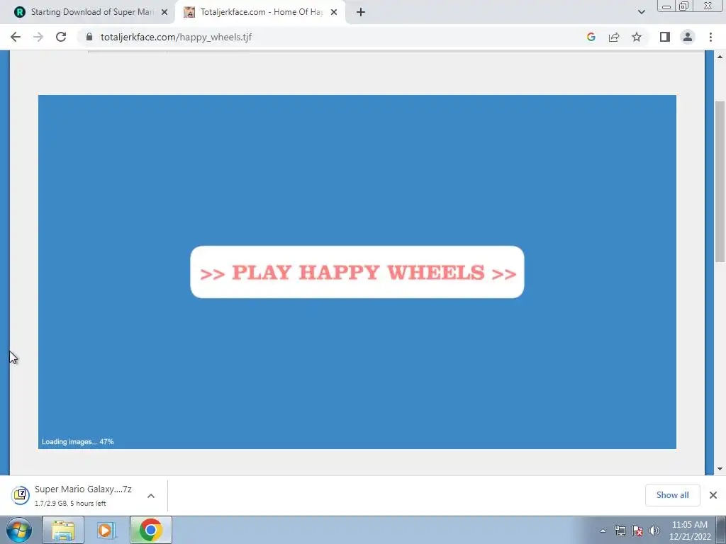Open Windows Explorer from taskbar
This screenshot has width=726, height=544.
click(63, 530)
